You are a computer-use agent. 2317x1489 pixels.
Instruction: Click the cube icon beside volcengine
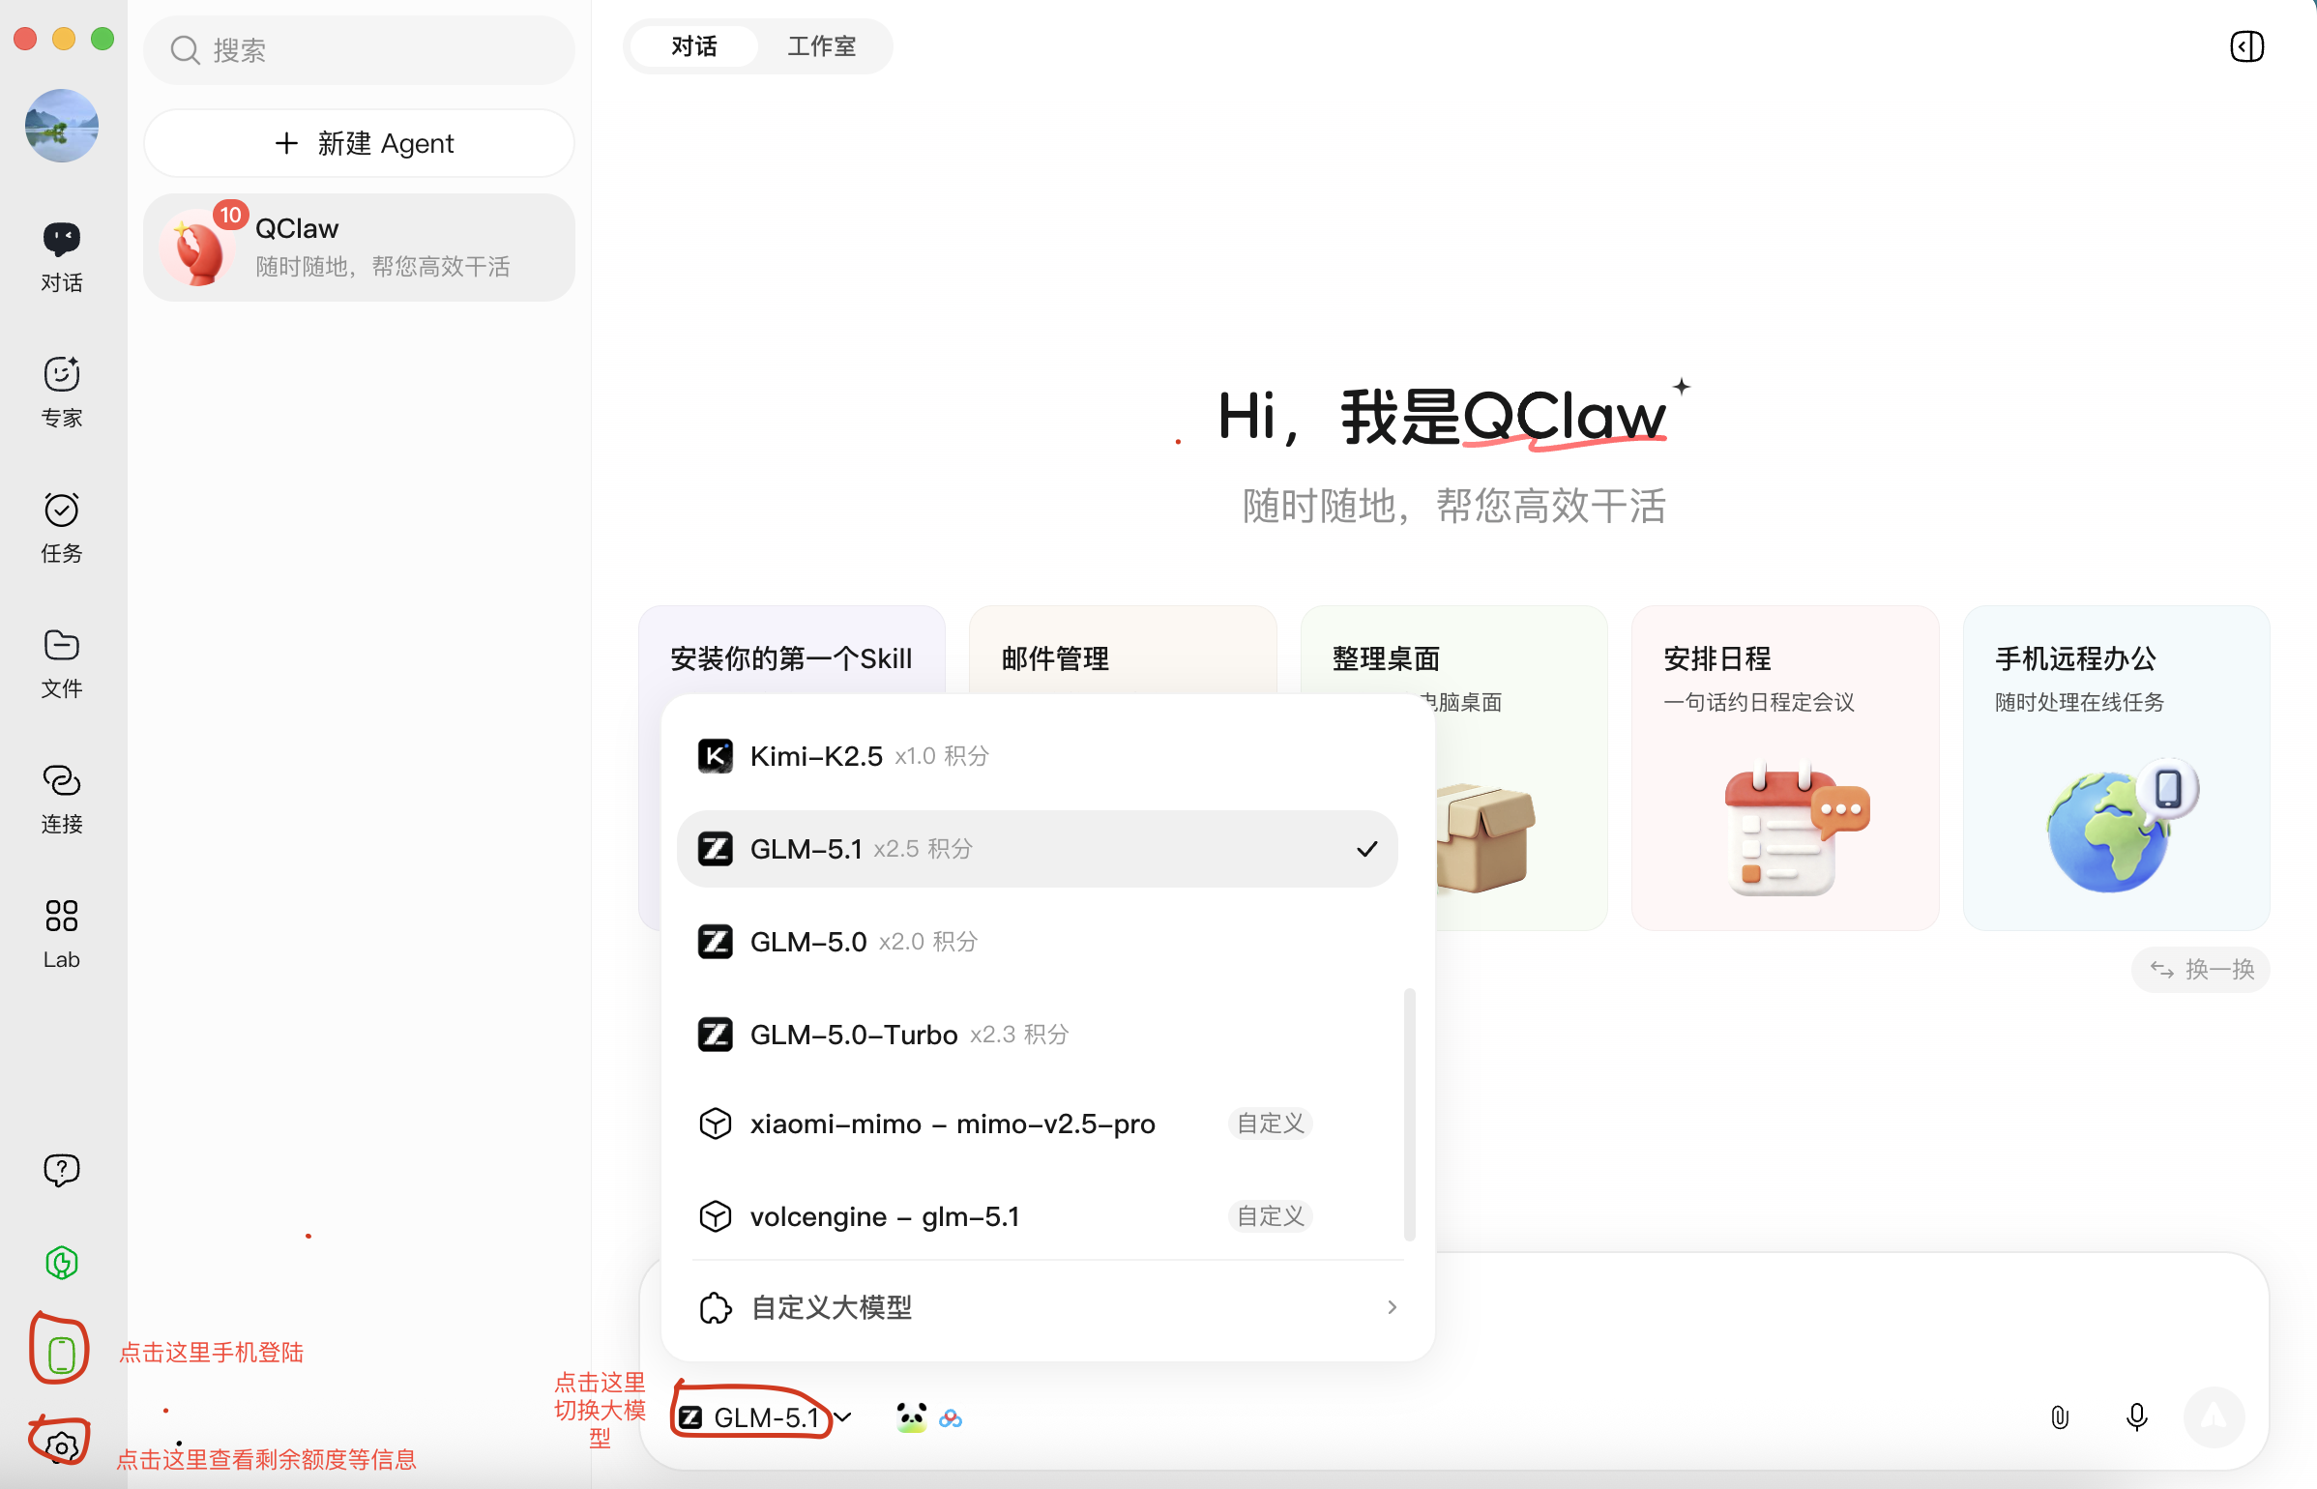click(716, 1216)
